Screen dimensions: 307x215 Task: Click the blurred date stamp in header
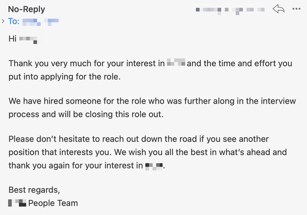[x=230, y=10]
